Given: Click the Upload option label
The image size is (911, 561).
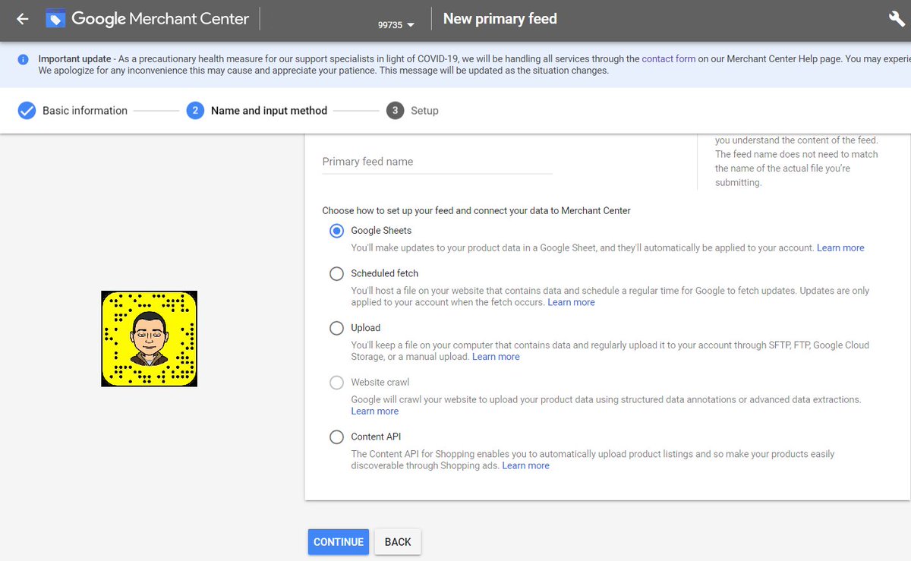Looking at the screenshot, I should coord(365,328).
